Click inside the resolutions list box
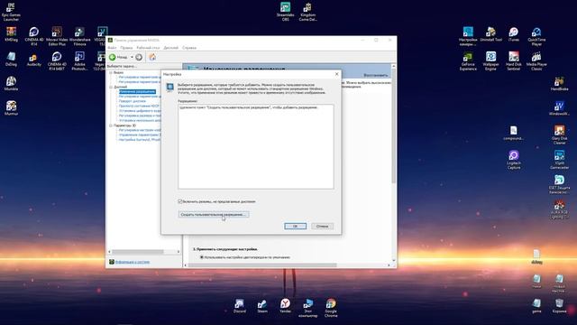Viewport: 577px width, 325px height. coord(256,146)
